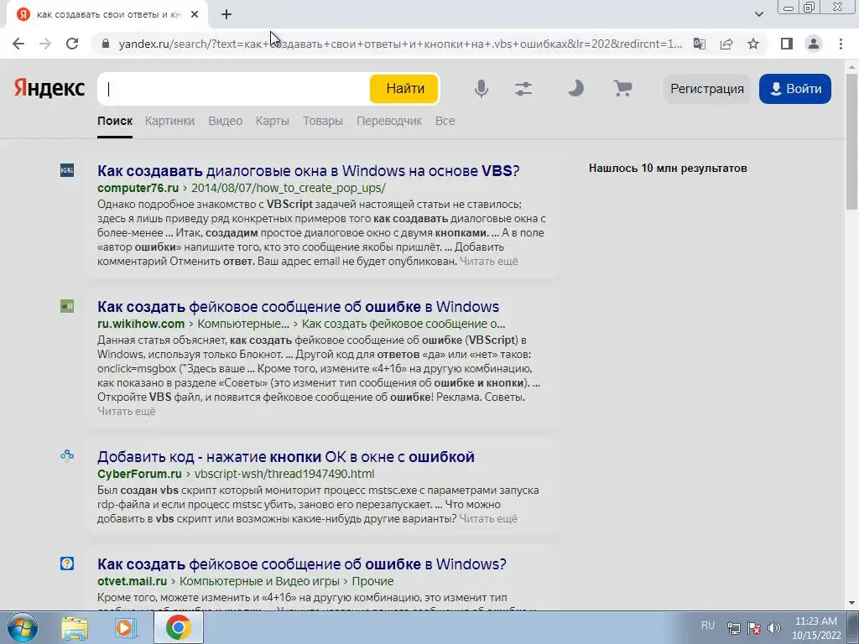Click the otvet.mail.ru domain link
The width and height of the screenshot is (859, 644).
pos(132,581)
